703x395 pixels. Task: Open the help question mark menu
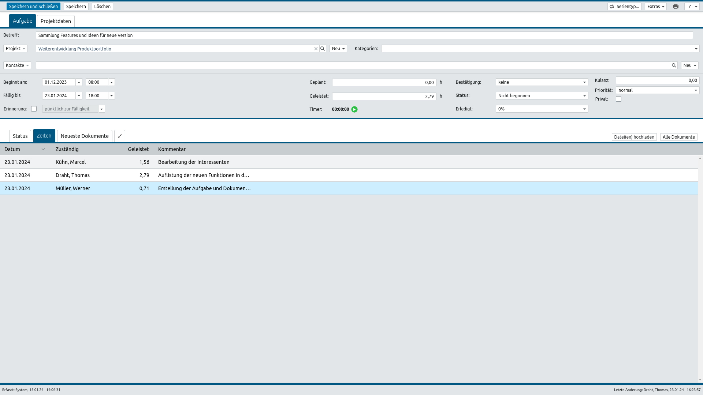692,7
